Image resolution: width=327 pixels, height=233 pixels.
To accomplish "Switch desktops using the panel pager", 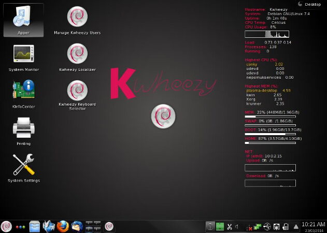I will pos(93,226).
